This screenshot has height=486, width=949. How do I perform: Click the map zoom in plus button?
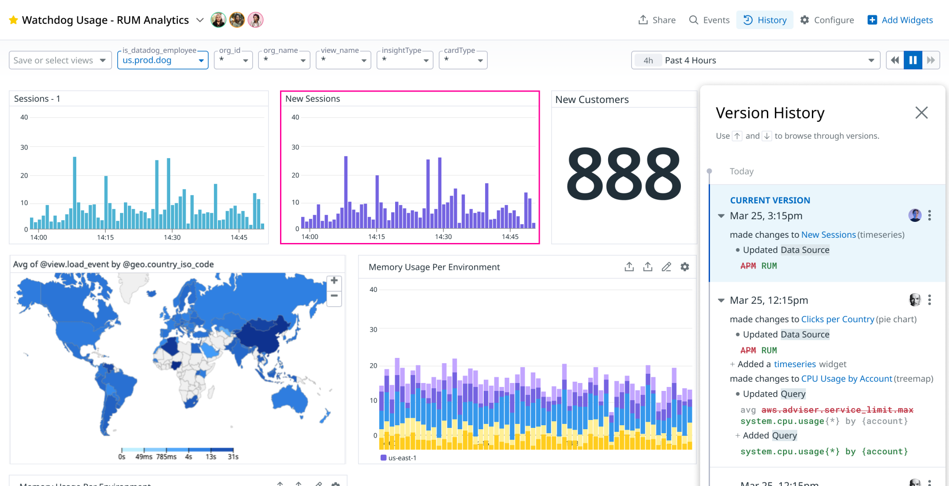pos(334,281)
